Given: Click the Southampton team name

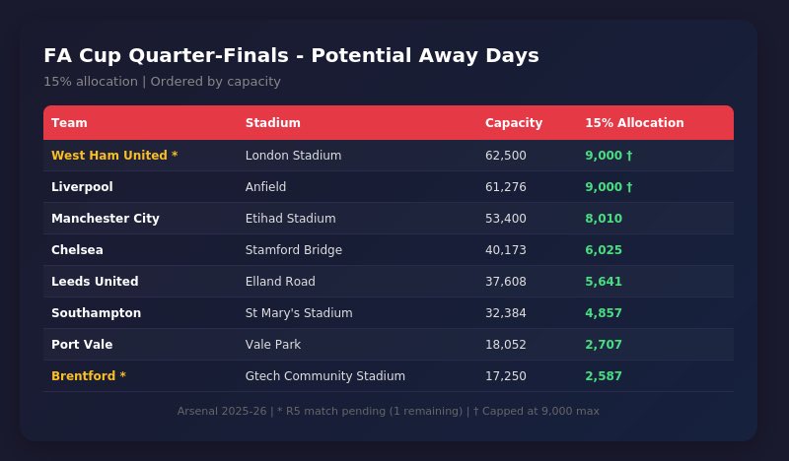Looking at the screenshot, I should pos(96,313).
